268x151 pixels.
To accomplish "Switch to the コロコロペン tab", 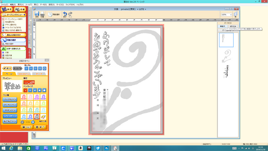I will (x=24, y=74).
